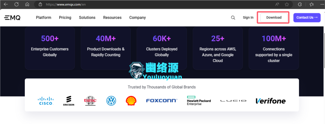The image size is (325, 124).
Task: Go to browser Home icon
Action: (x=27, y=4)
